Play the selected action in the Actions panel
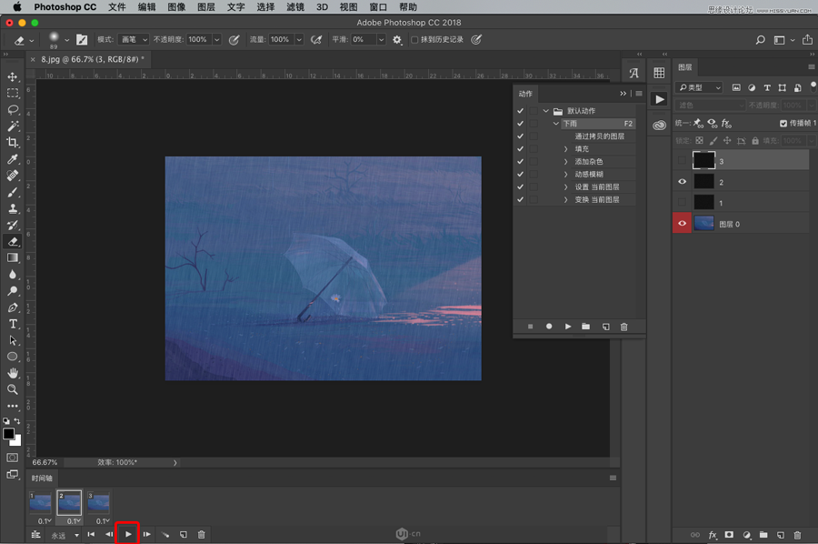 pos(568,327)
